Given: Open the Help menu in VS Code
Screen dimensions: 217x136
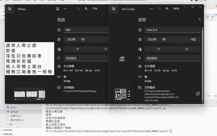Looking at the screenshot, I should pos(62,1).
